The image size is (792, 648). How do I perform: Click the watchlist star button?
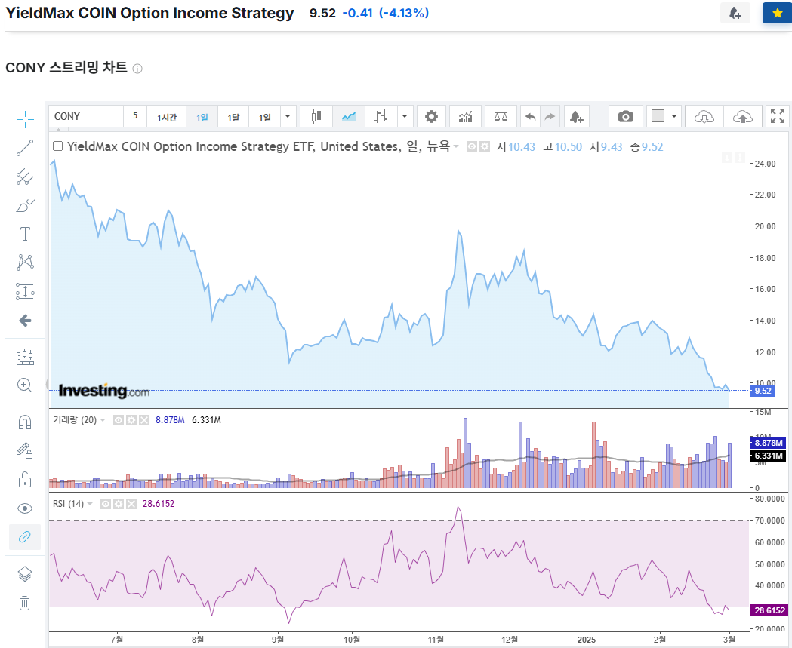[778, 13]
